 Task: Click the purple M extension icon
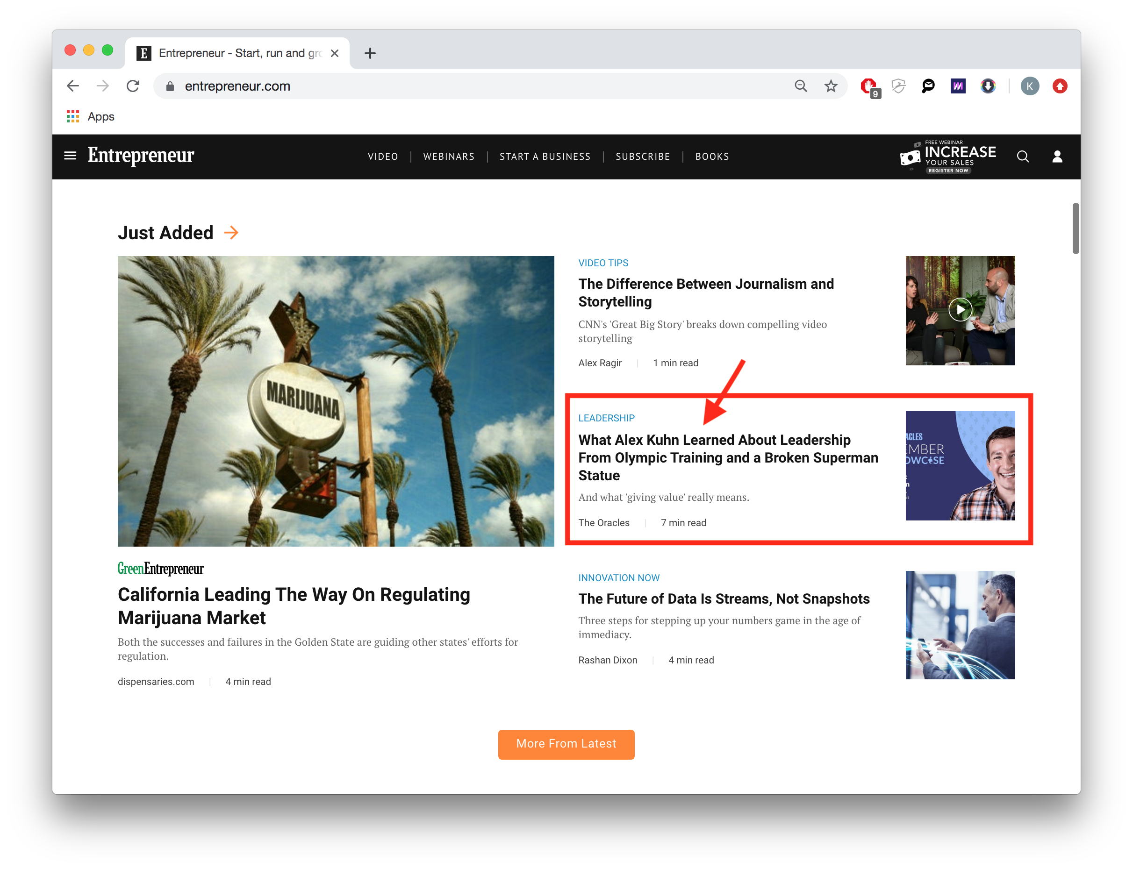(x=958, y=86)
